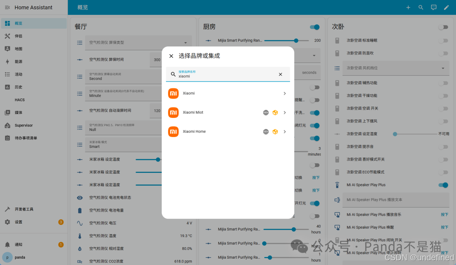Click thermometer icon of 空气检测仪 温度
The width and height of the screenshot is (456, 265).
[x=80, y=236]
